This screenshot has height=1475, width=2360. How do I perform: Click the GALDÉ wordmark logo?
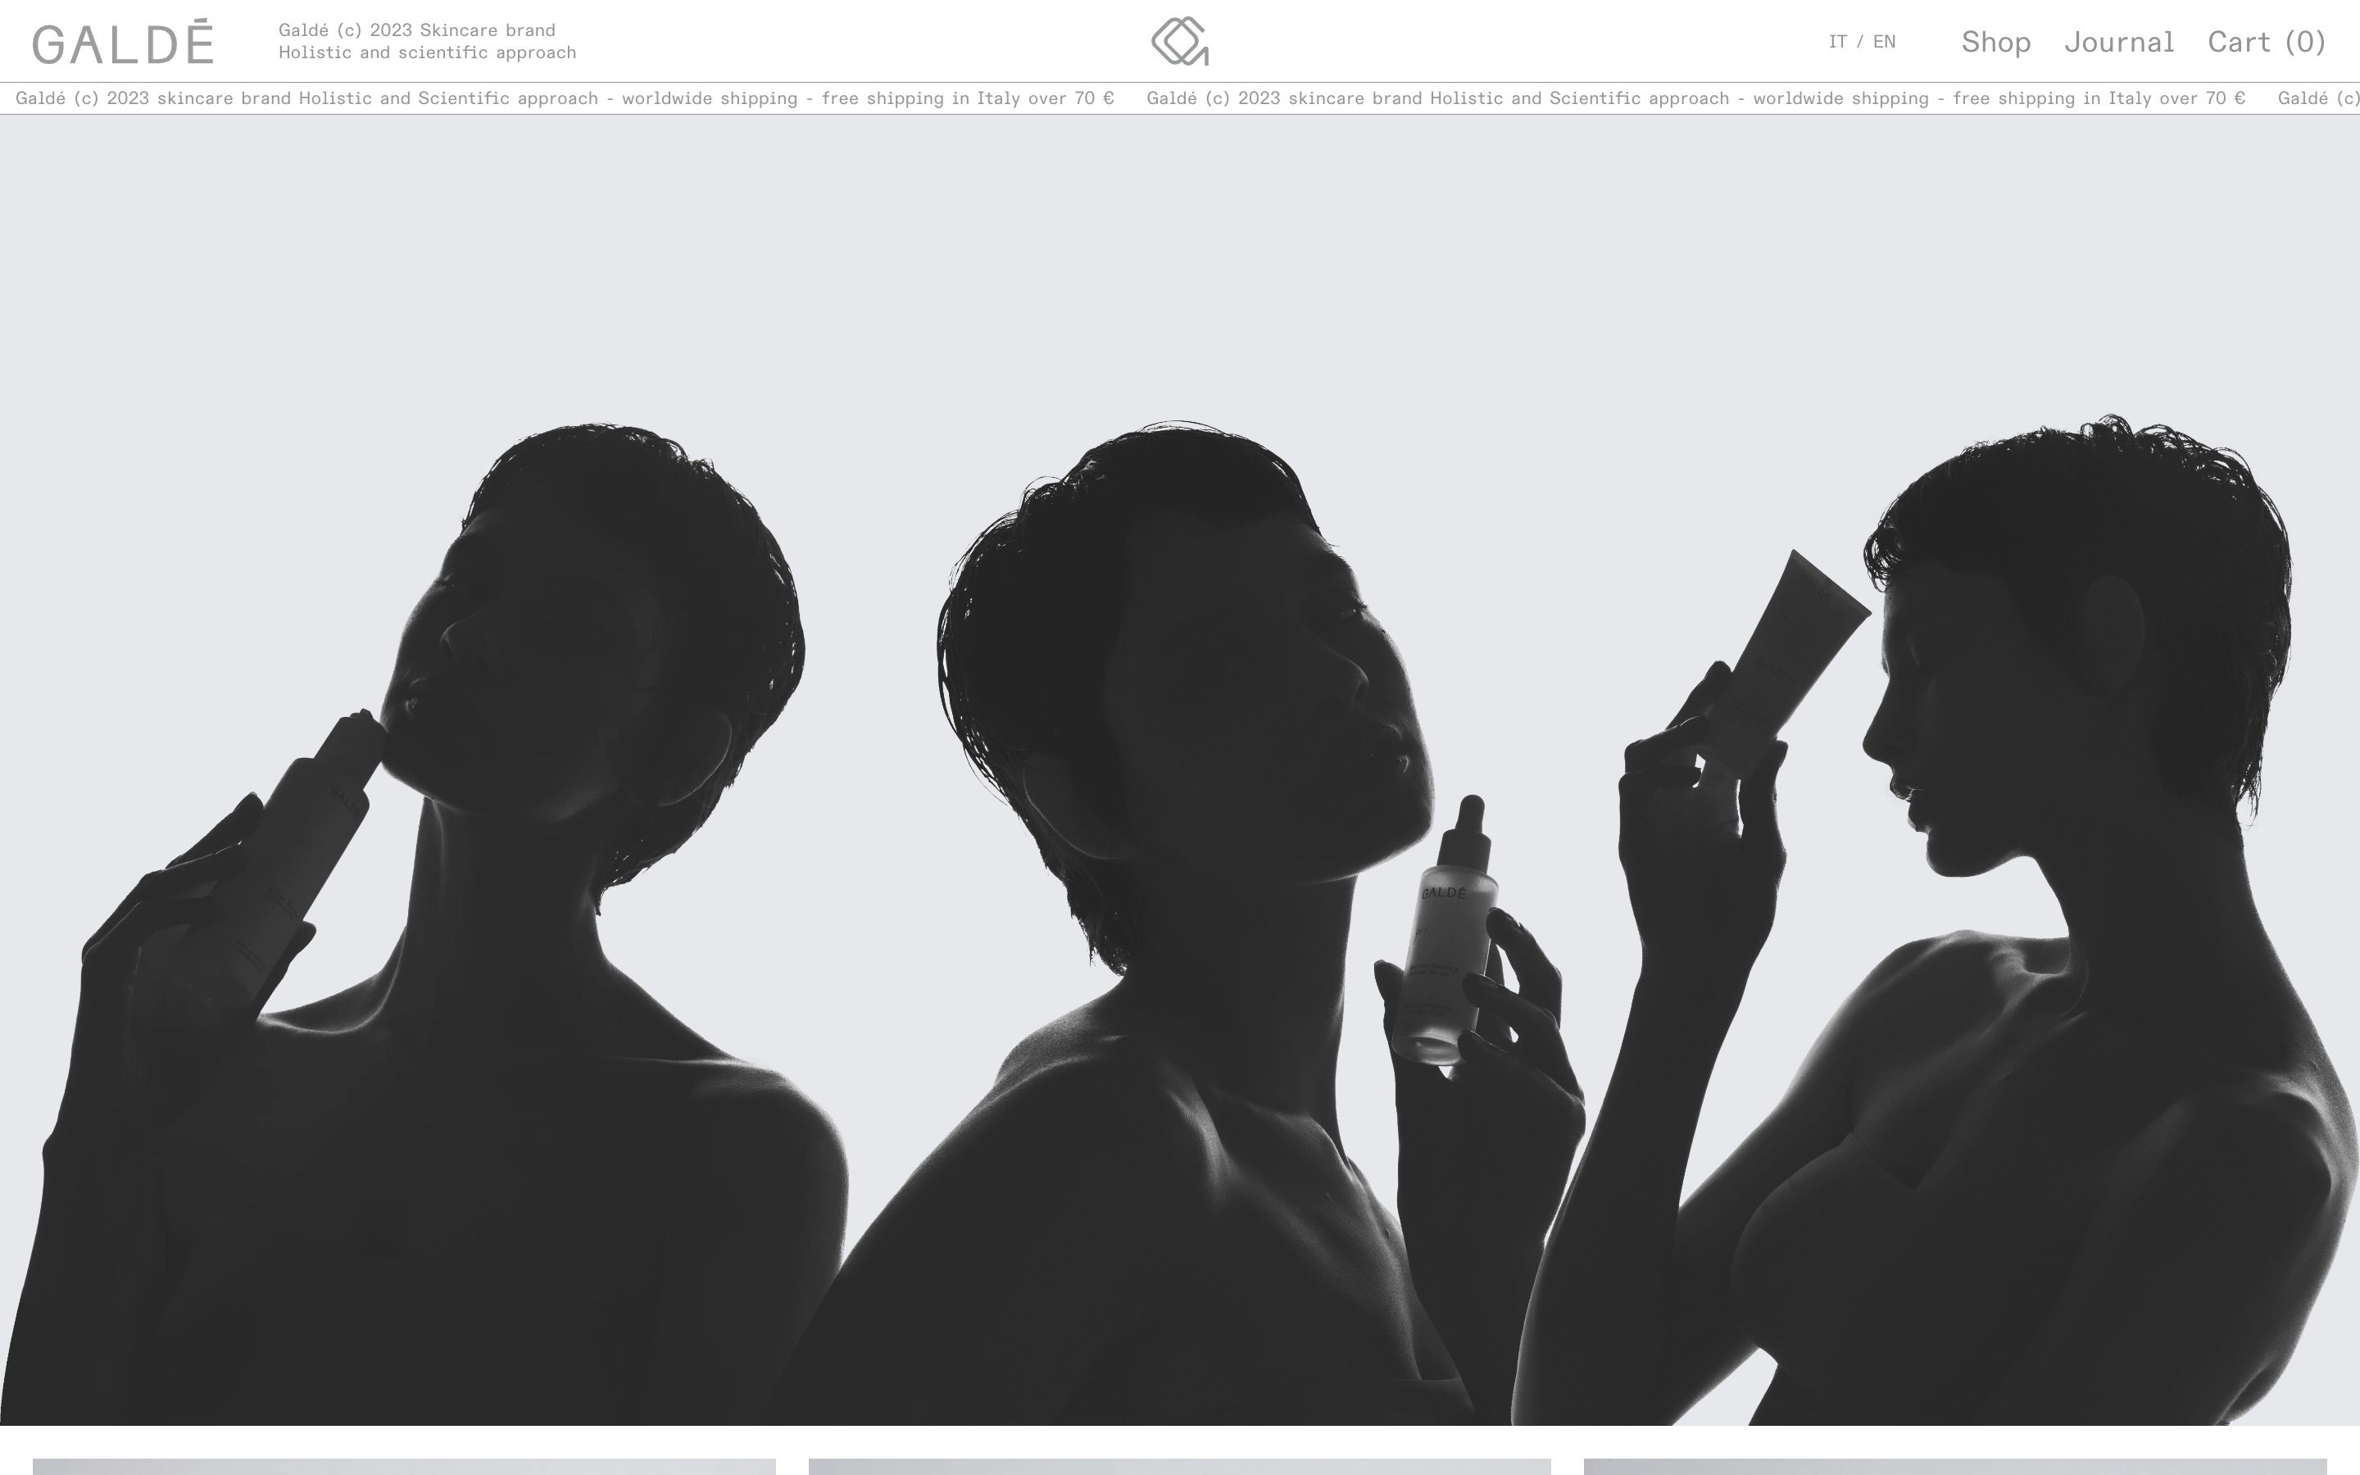pos(123,42)
